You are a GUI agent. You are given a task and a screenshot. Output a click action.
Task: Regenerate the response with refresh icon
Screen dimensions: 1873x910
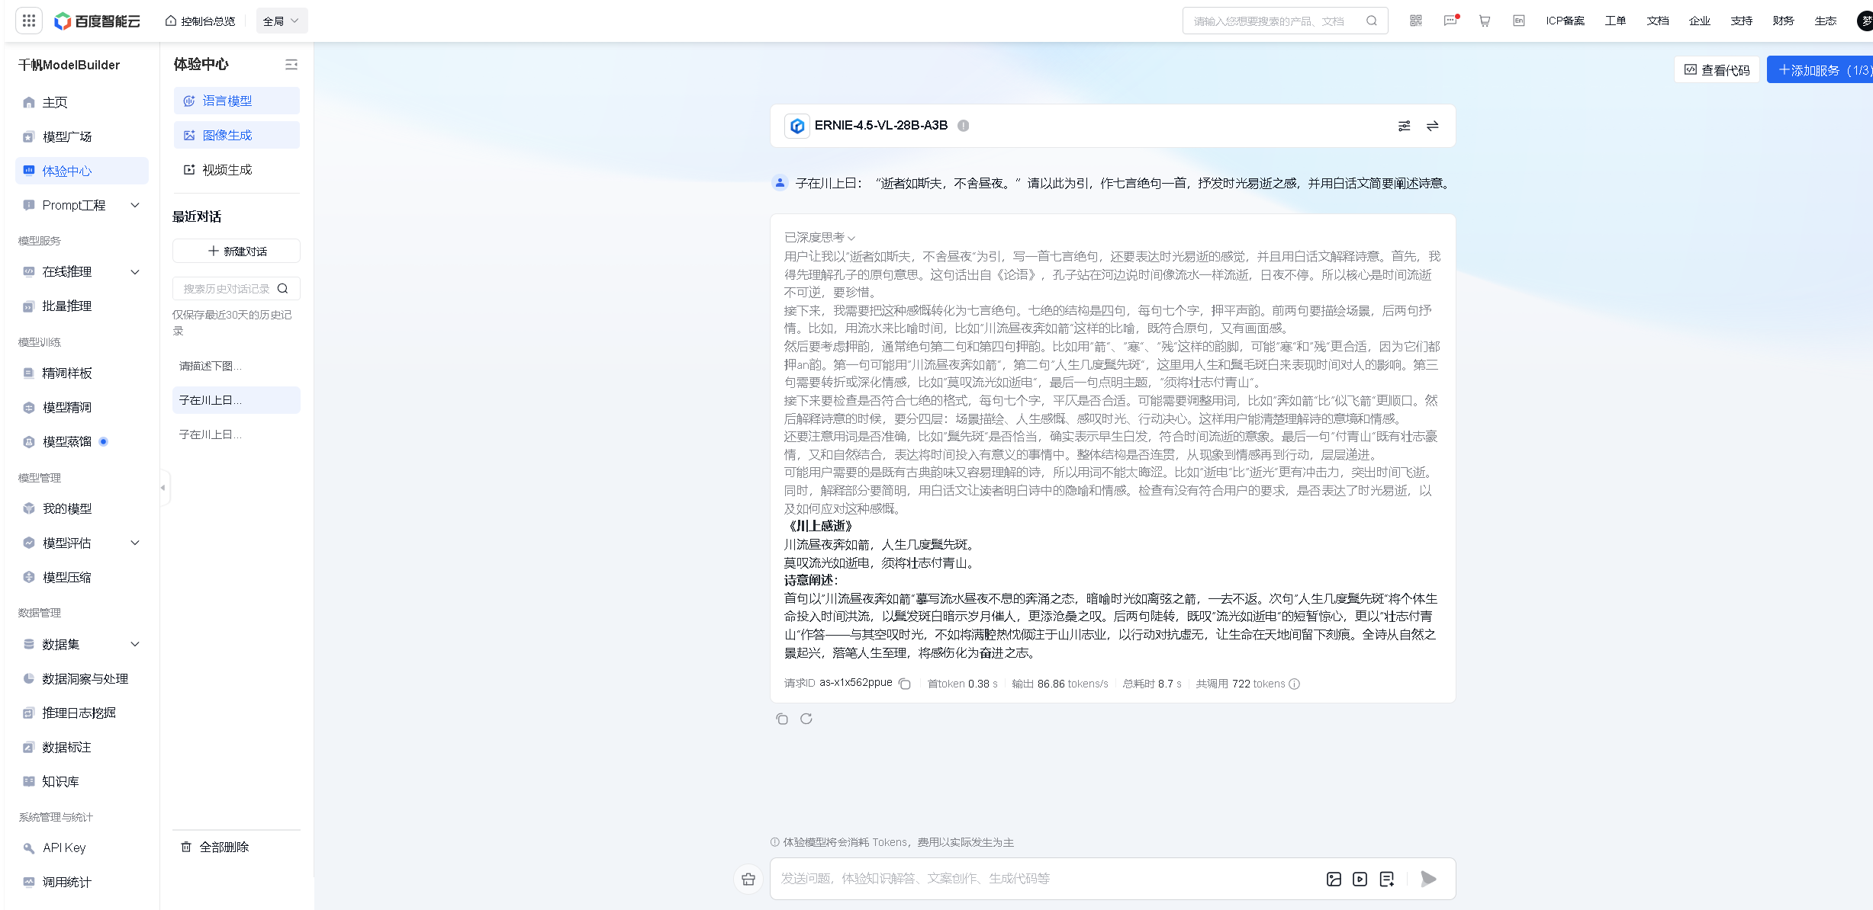(806, 719)
